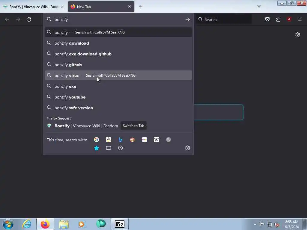Search with DuckDuckGo engine icon
Image resolution: width=307 pixels, height=230 pixels.
tap(132, 140)
